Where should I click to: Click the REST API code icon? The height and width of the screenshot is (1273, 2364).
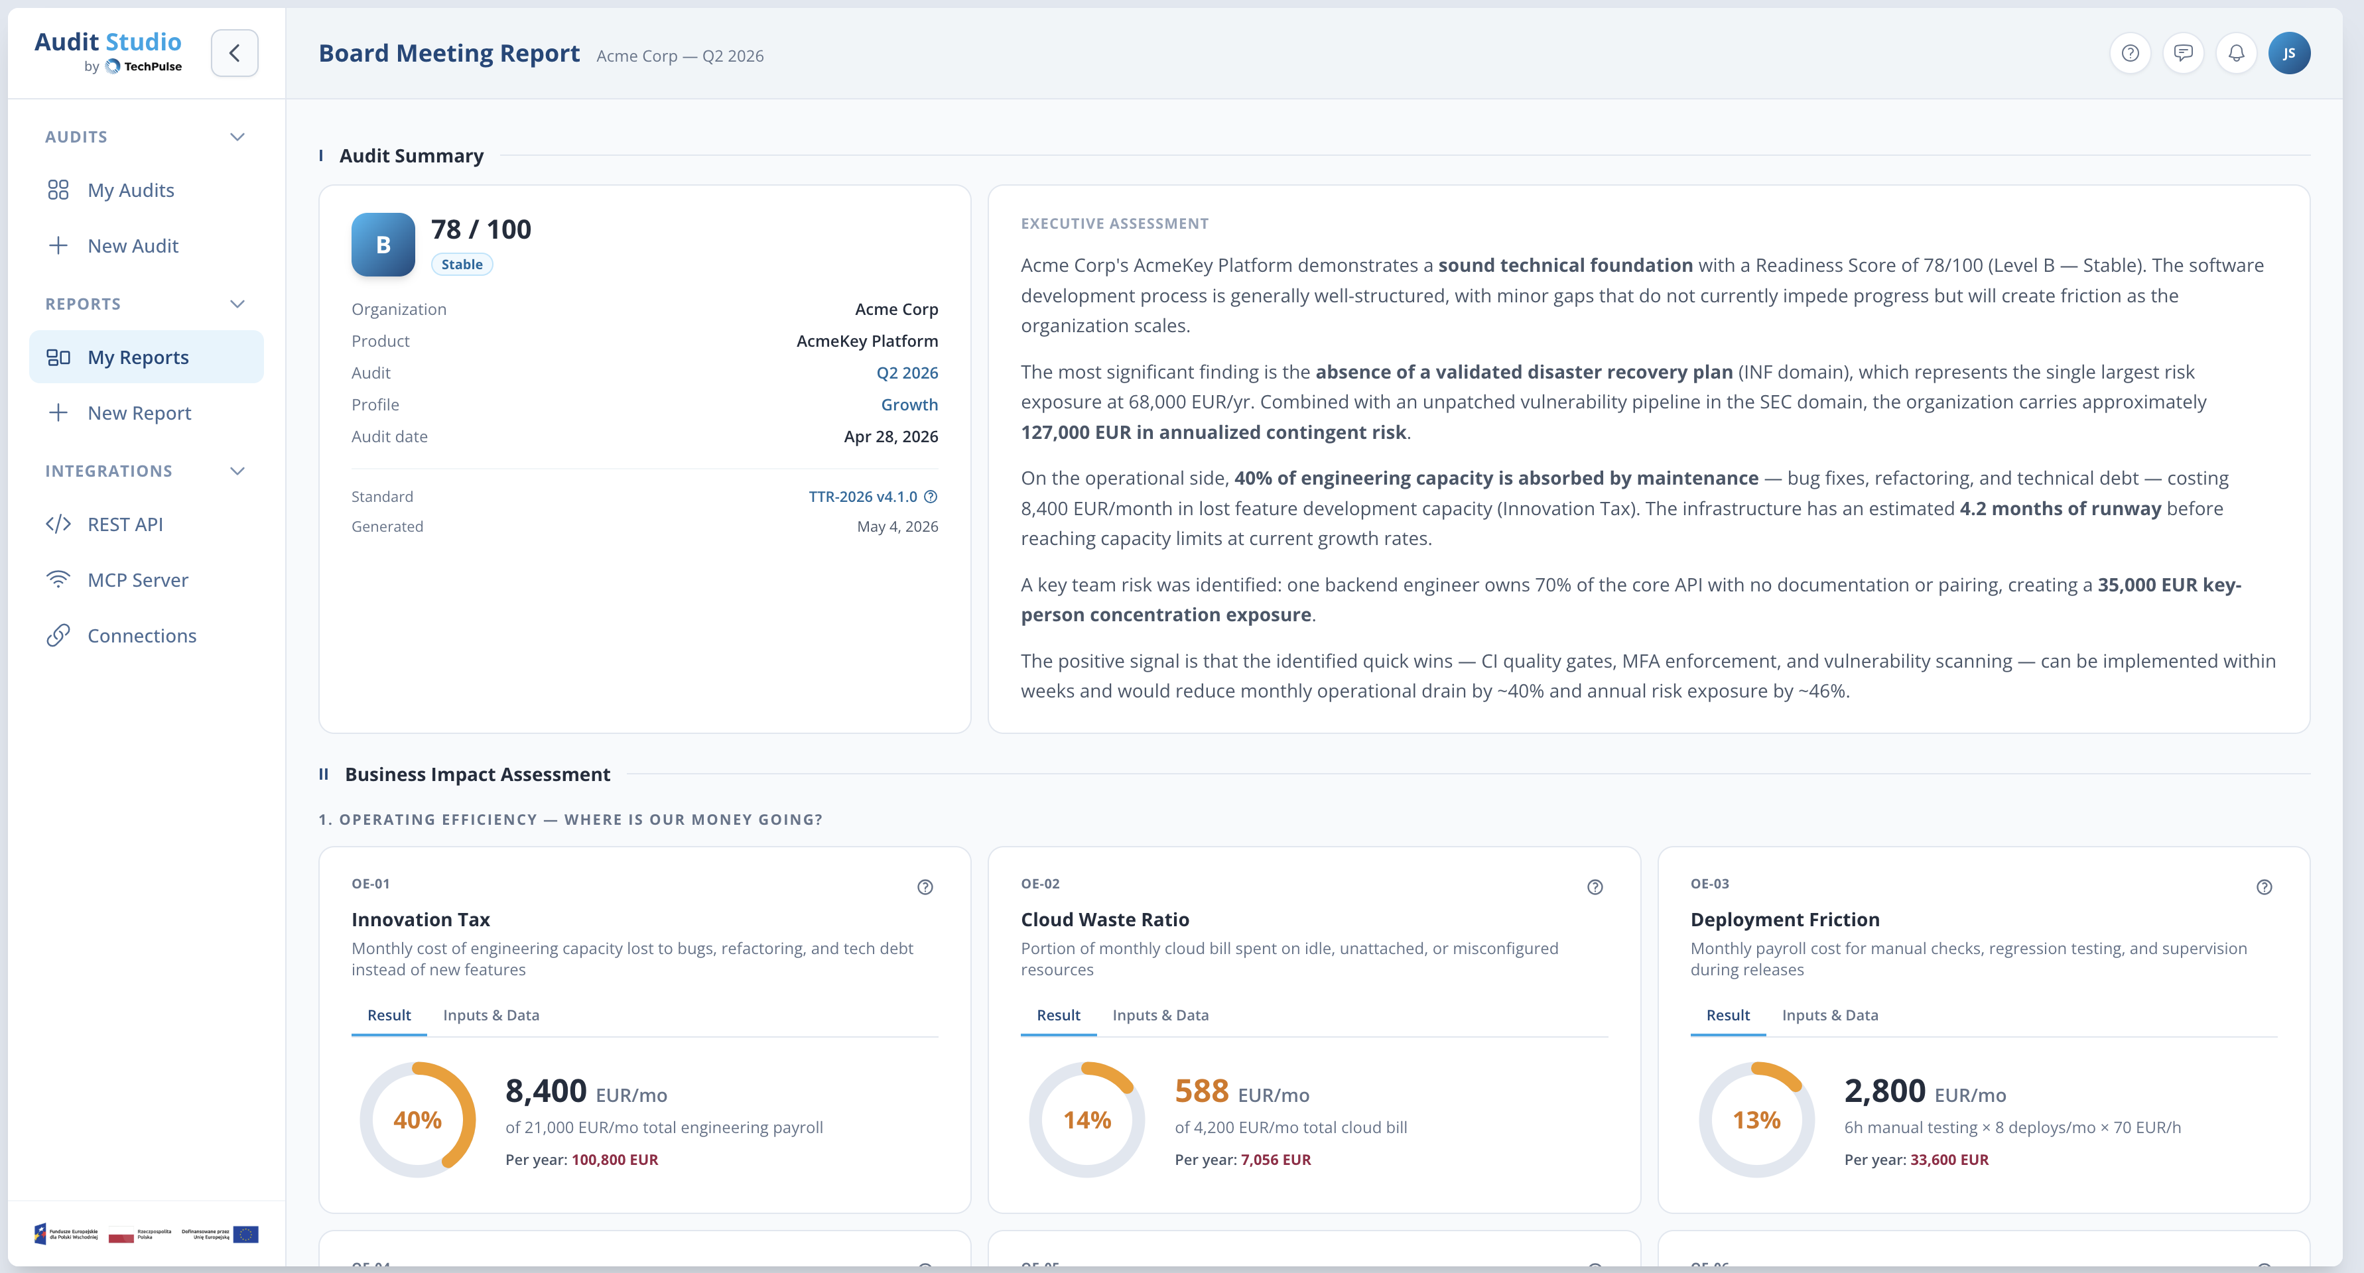click(58, 524)
